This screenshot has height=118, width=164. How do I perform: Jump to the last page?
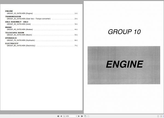click(x=82, y=116)
